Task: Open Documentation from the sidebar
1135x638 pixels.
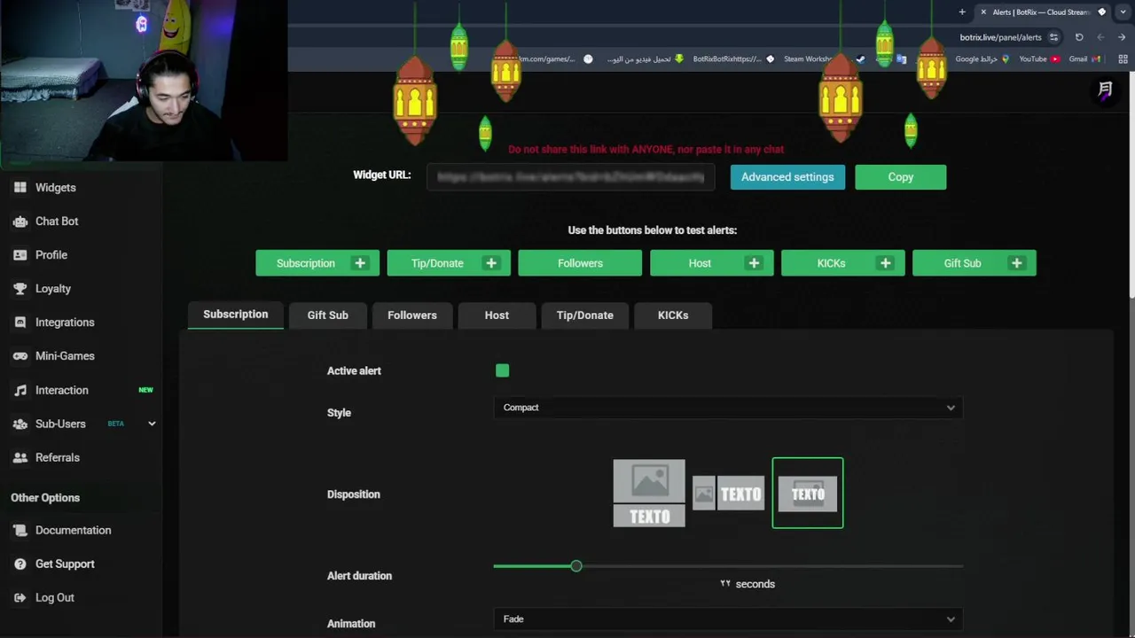Action: 73,530
